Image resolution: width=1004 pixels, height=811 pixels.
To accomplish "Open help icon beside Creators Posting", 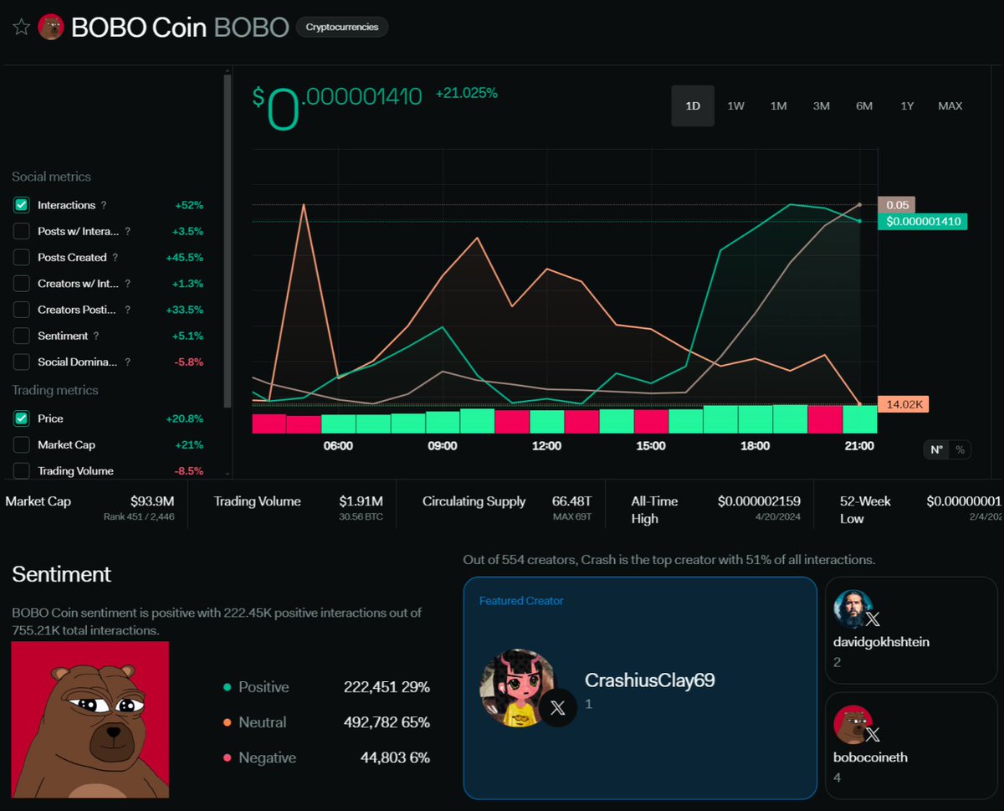I will click(x=127, y=310).
